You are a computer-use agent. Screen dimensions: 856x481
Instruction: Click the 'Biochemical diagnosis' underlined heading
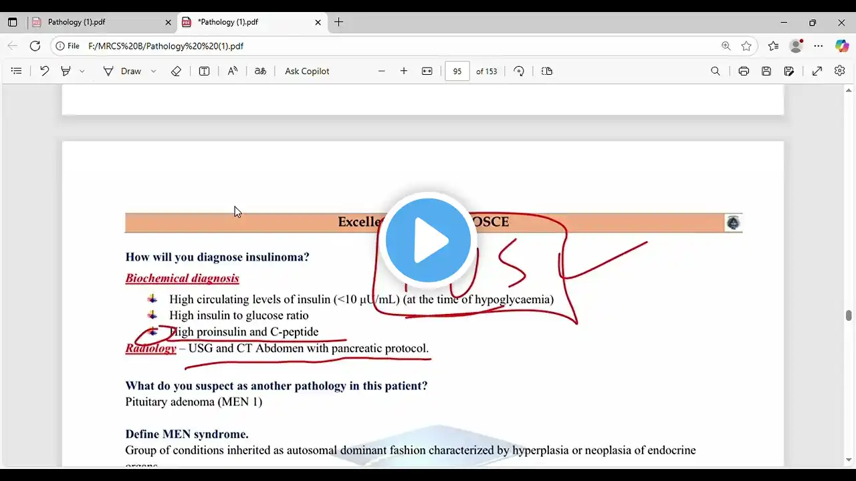point(182,278)
